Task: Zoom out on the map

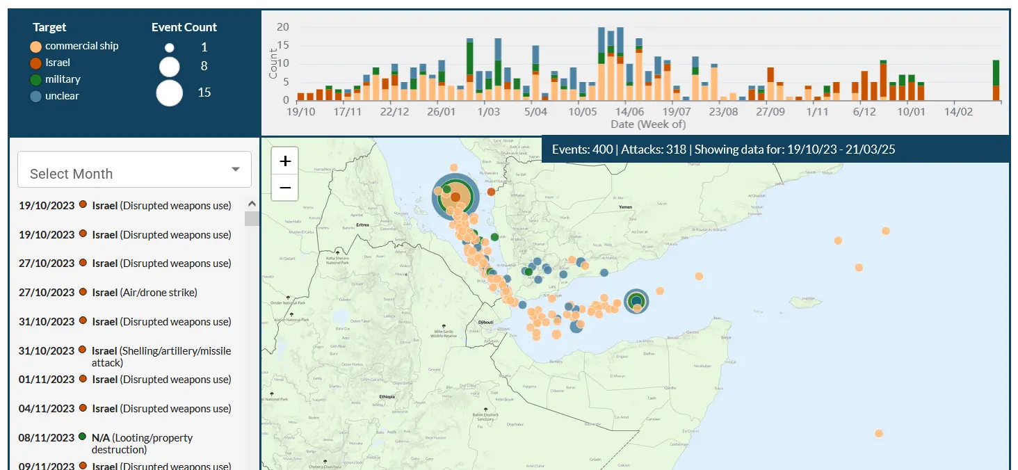Action: [x=285, y=188]
